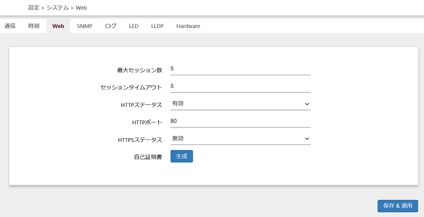424x217 pixels.
Task: Click the 保存 & 適用 button
Action: [x=397, y=206]
